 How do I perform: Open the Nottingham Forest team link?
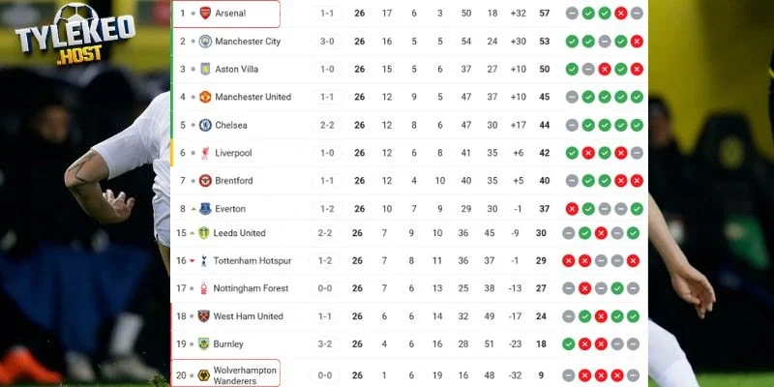tap(253, 288)
